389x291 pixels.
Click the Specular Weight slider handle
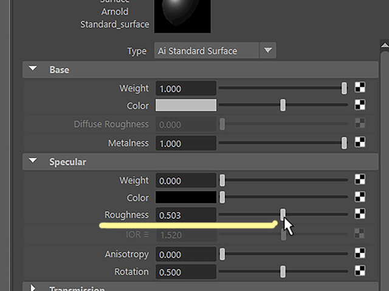222,181
